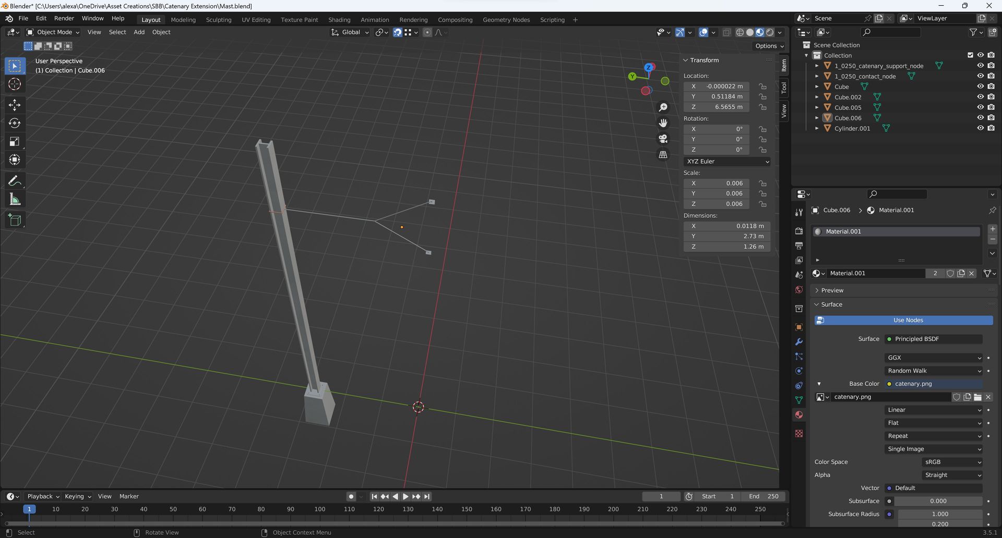Click the Options button in the viewport

click(x=769, y=46)
